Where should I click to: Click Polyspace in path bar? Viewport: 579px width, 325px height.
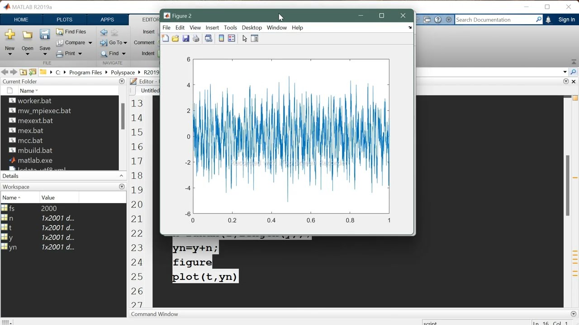[123, 72]
